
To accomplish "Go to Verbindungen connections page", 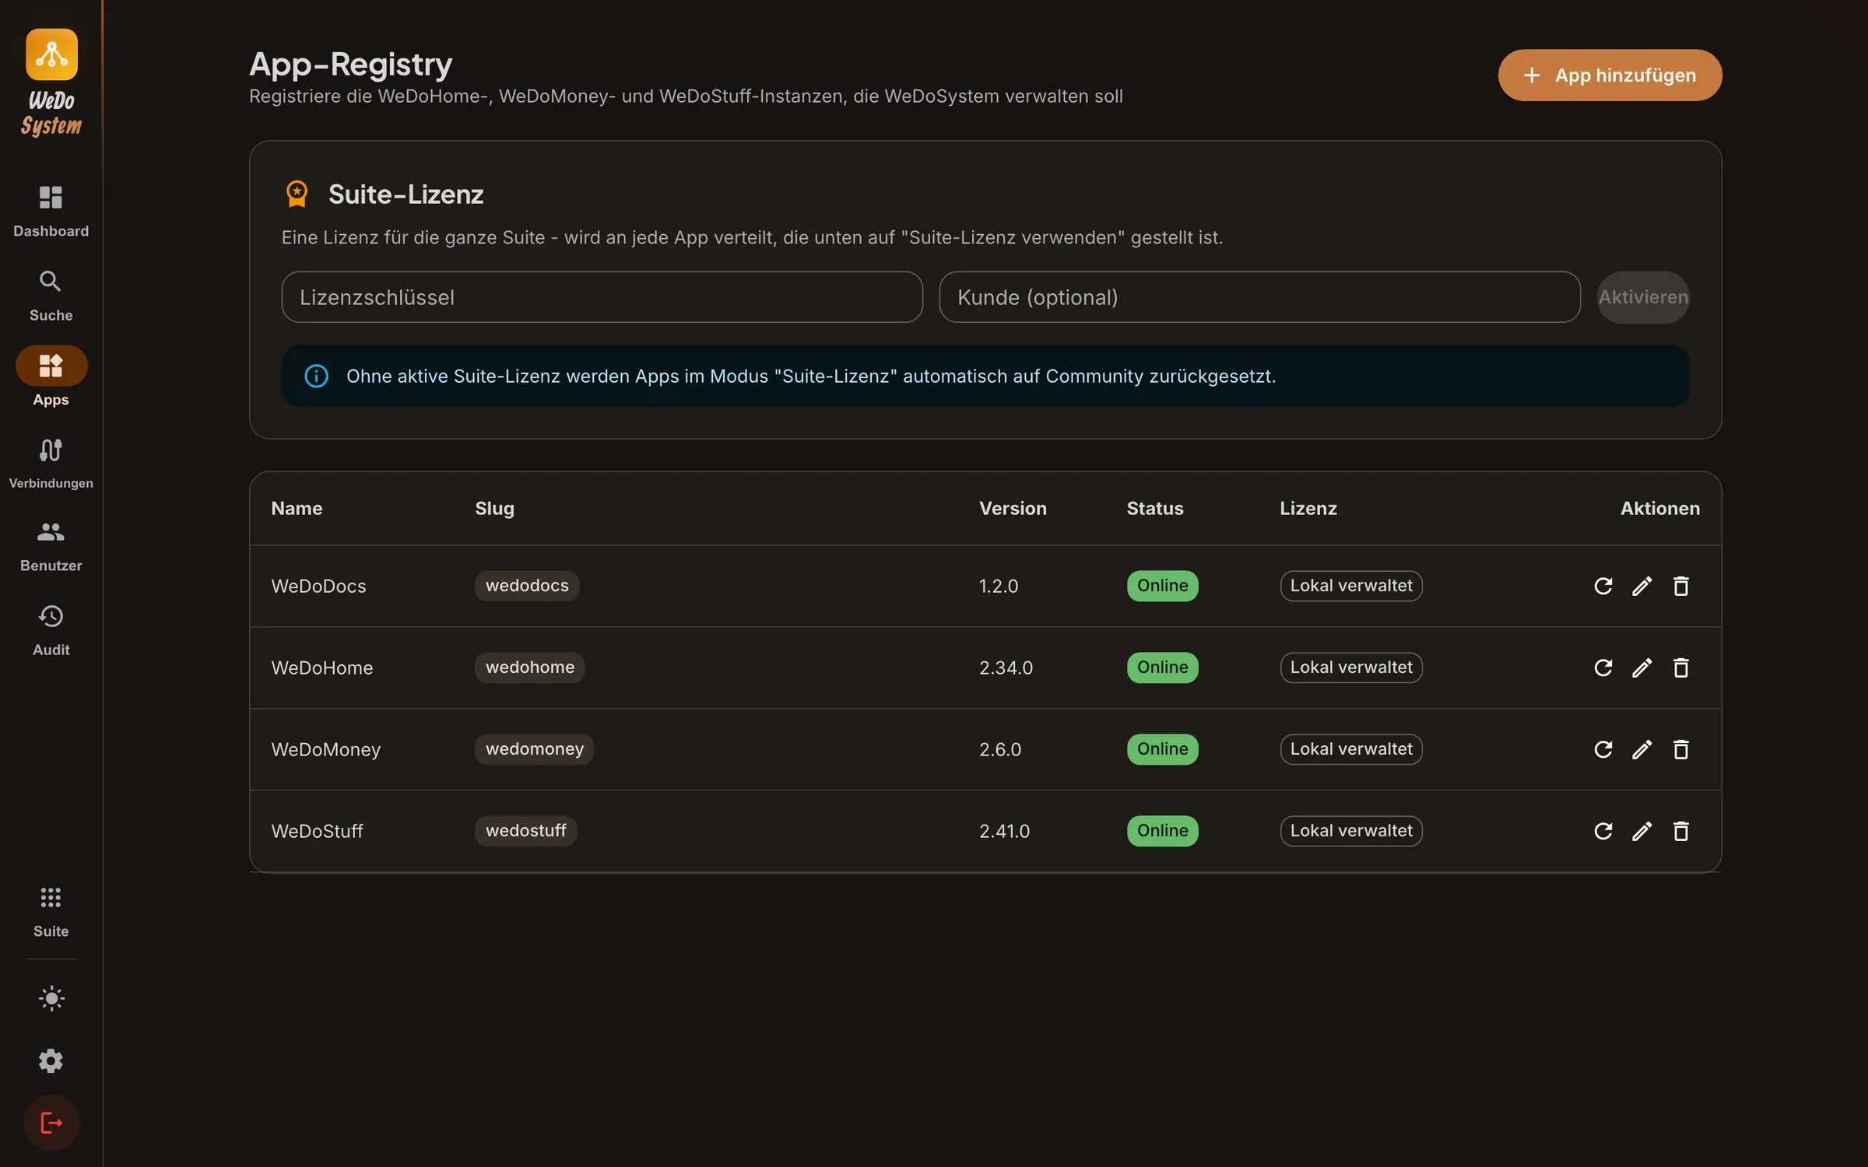I will (x=51, y=464).
